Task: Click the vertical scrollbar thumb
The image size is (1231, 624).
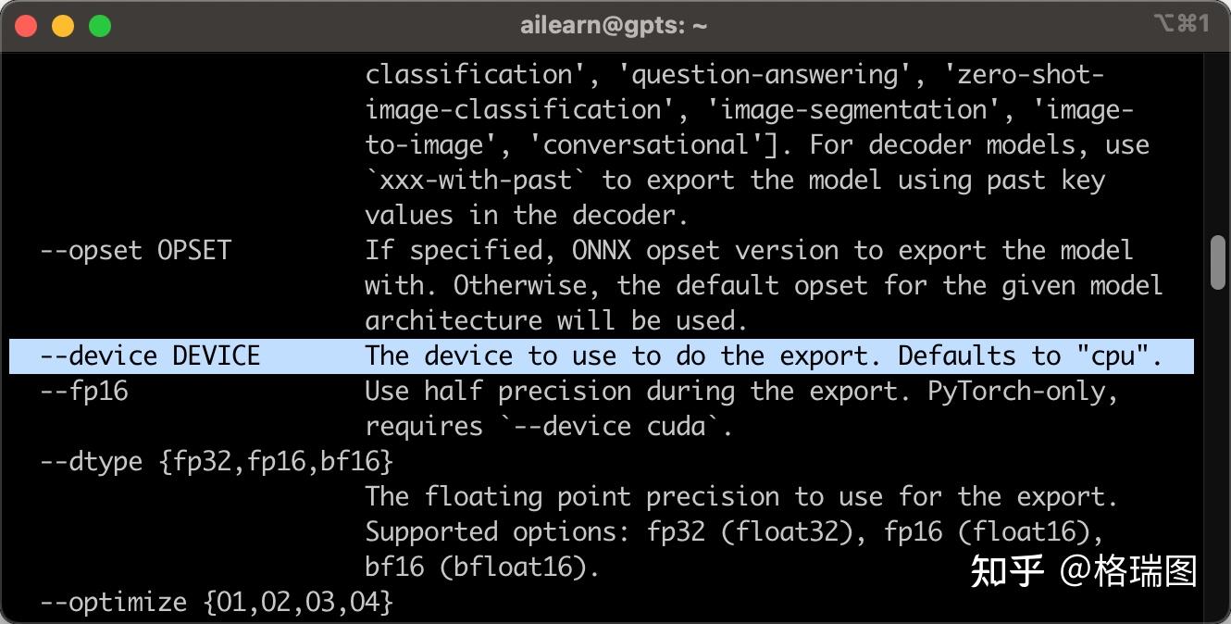Action: pos(1218,263)
